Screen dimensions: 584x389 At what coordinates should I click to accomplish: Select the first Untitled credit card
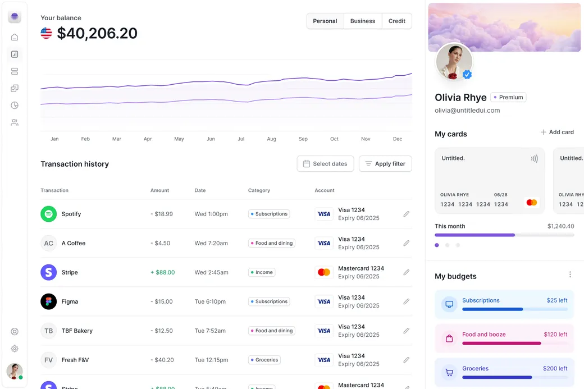pyautogui.click(x=490, y=181)
